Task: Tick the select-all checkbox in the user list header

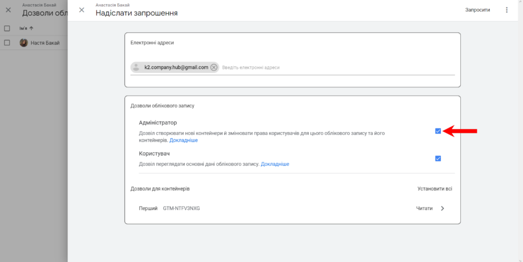Action: click(7, 28)
